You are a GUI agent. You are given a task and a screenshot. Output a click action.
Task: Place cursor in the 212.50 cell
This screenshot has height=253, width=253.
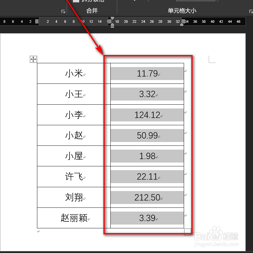(147, 197)
